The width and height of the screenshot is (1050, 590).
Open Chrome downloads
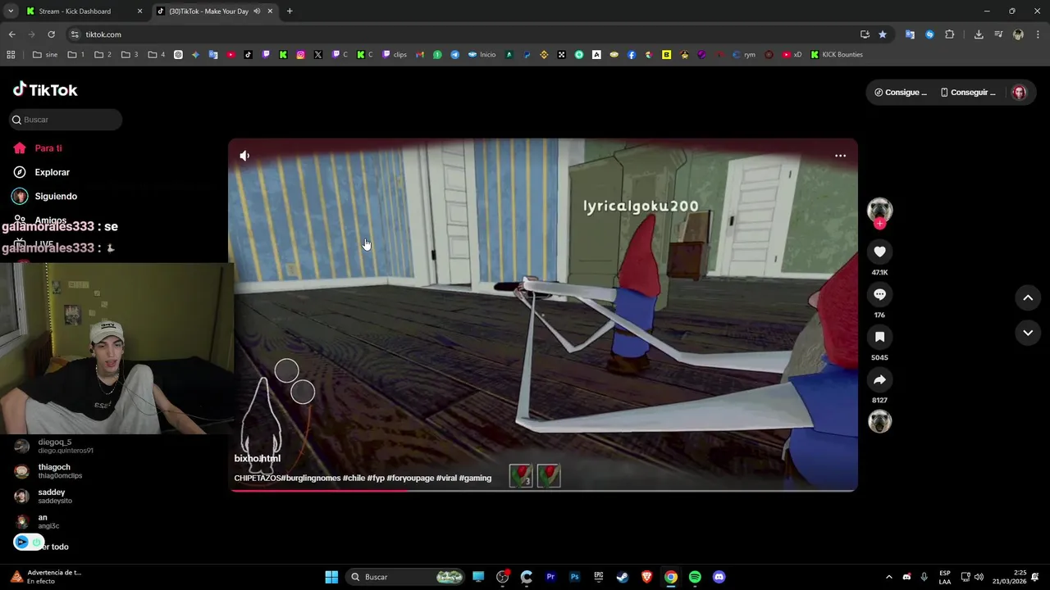click(x=979, y=34)
